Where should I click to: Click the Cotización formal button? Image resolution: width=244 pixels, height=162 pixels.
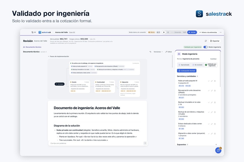(186, 71)
